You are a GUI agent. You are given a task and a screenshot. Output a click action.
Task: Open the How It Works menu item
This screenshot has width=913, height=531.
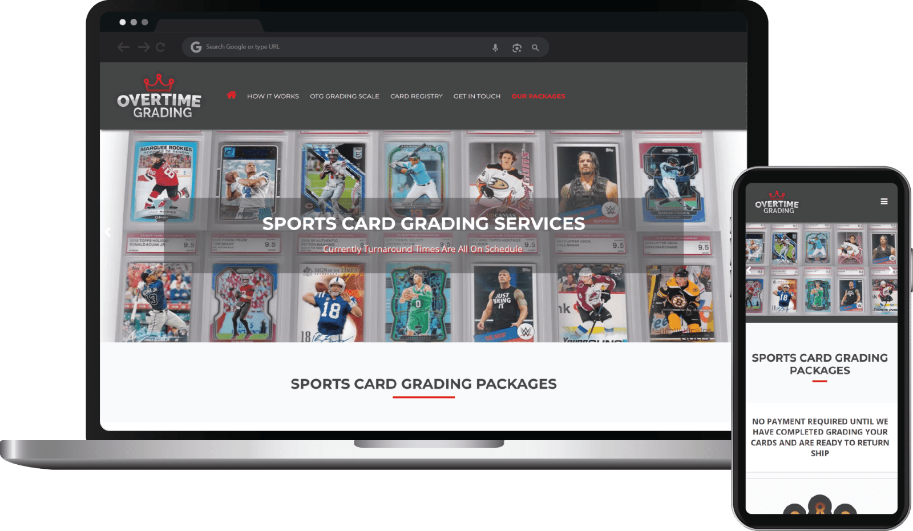coord(273,96)
